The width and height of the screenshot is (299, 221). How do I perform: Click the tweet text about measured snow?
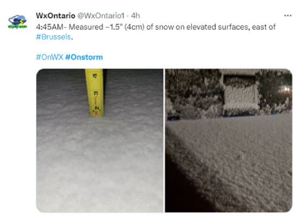click(x=156, y=32)
